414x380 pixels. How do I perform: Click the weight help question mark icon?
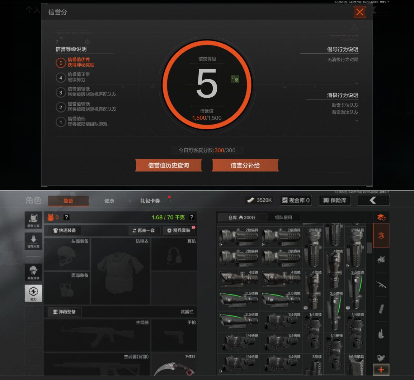[192, 217]
